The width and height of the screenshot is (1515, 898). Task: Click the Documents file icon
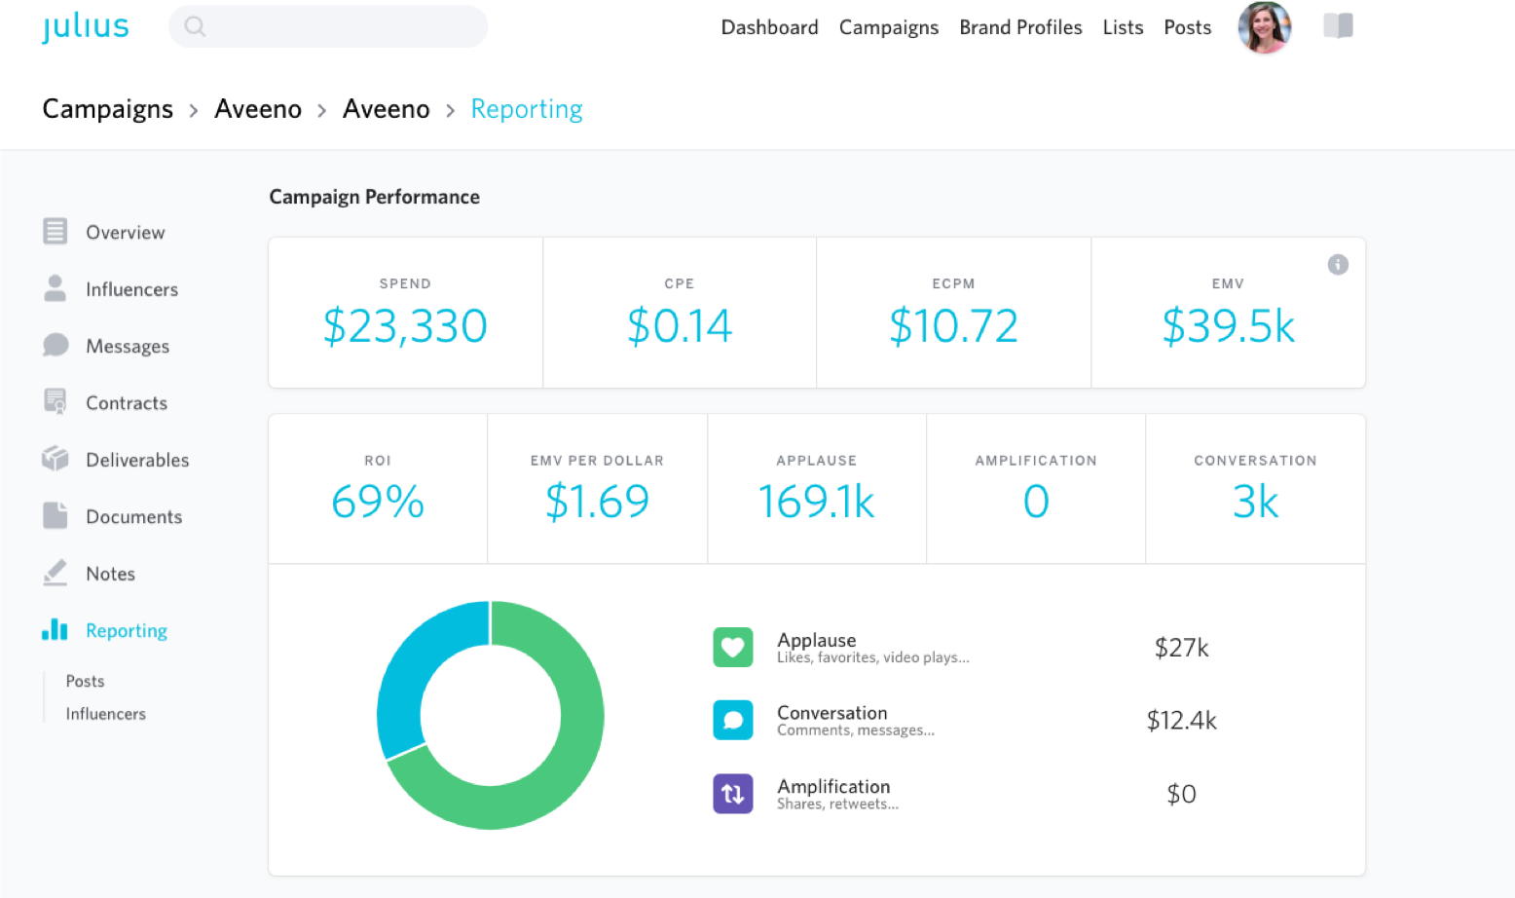point(55,515)
